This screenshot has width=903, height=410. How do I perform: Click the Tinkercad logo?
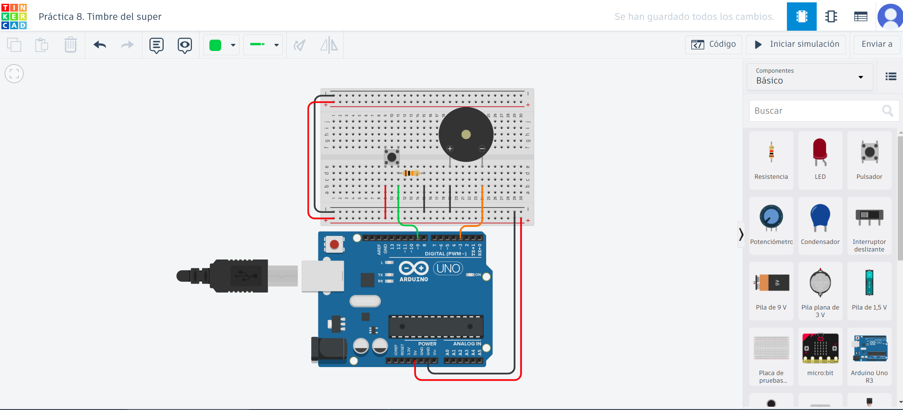(14, 17)
